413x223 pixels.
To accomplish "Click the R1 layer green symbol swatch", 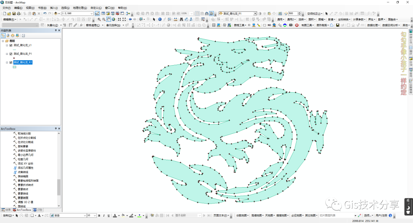I will pyautogui.click(x=15, y=67).
